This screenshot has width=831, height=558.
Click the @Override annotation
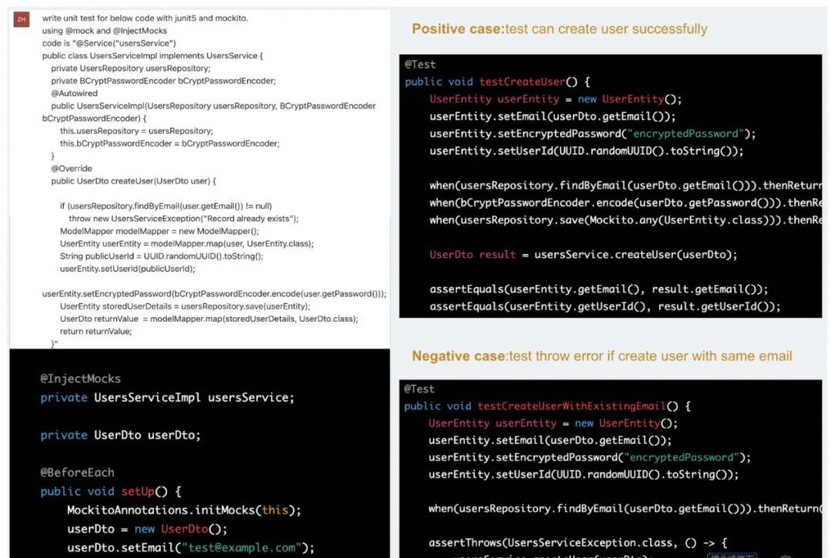click(72, 169)
